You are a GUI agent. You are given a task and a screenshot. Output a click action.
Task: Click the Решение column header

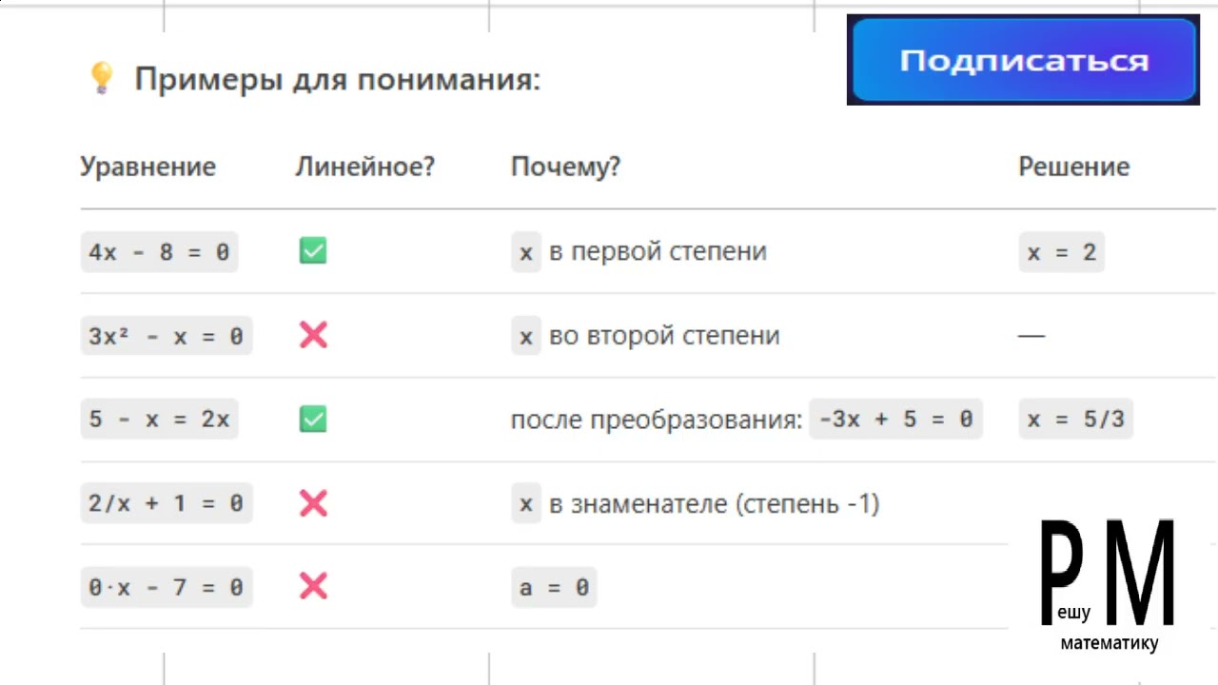click(x=1073, y=166)
